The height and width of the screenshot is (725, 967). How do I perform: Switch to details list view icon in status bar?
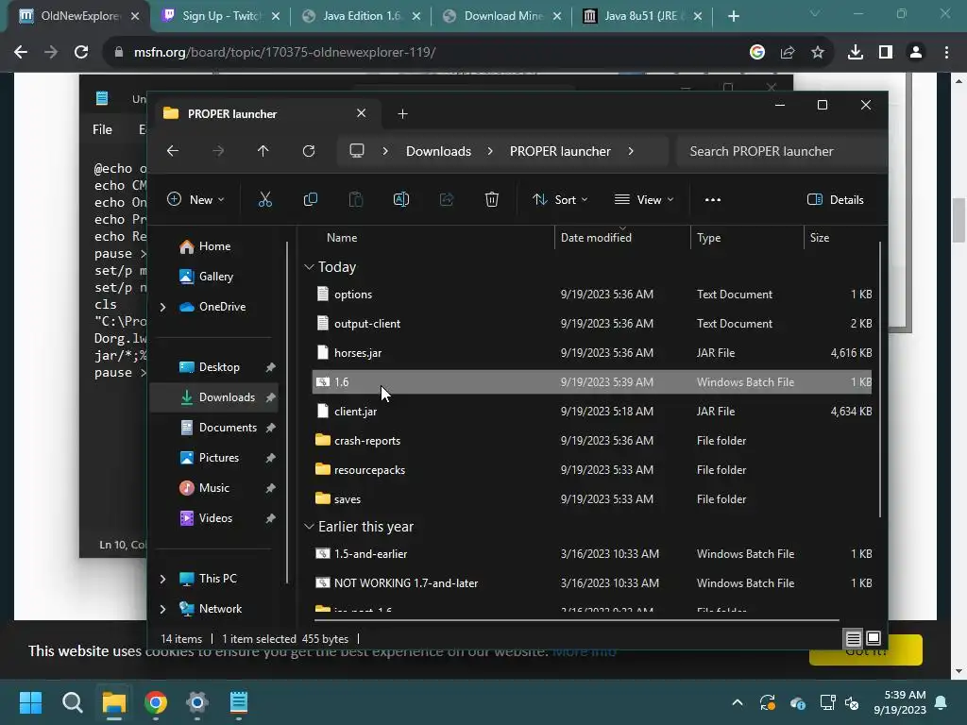click(x=854, y=639)
